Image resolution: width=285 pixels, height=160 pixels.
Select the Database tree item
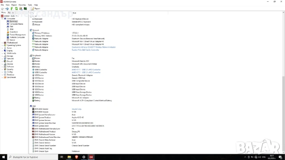[x=10, y=75]
